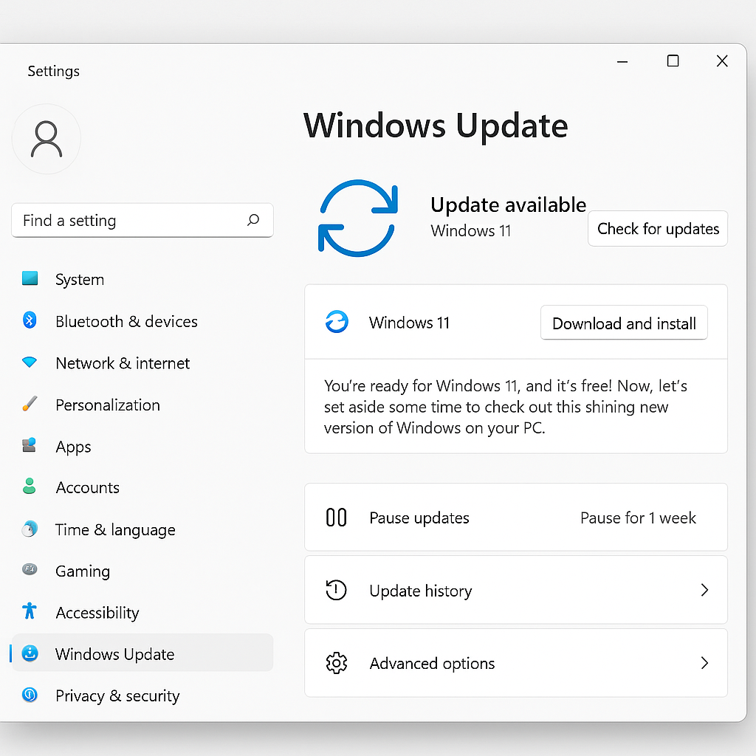Click the Advanced options gear icon
This screenshot has width=756, height=756.
[336, 664]
